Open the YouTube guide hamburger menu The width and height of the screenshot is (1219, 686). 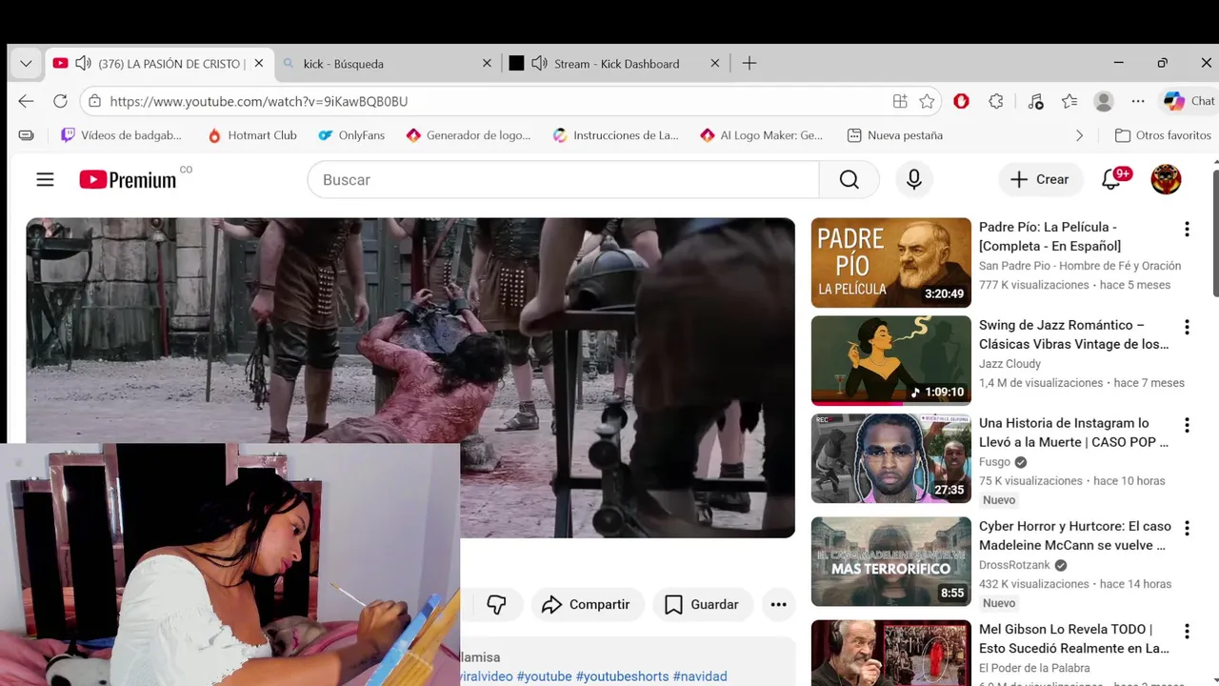45,179
